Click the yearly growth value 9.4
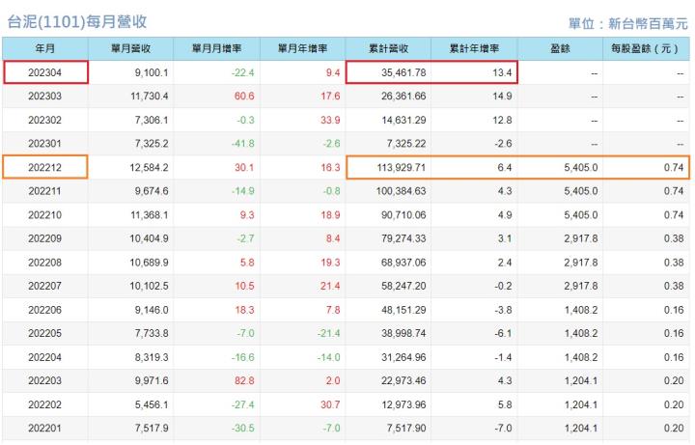The height and width of the screenshot is (445, 695). click(x=333, y=72)
